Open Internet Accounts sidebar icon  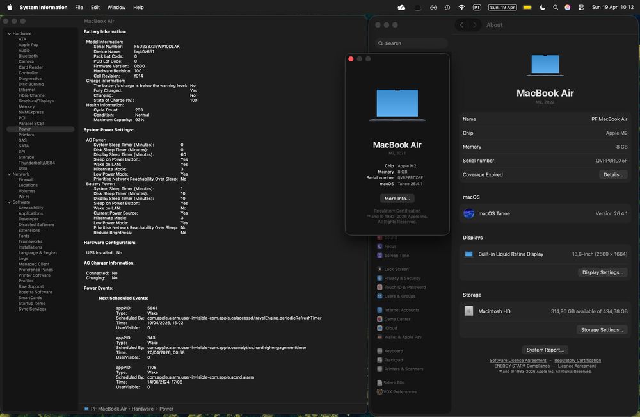380,310
